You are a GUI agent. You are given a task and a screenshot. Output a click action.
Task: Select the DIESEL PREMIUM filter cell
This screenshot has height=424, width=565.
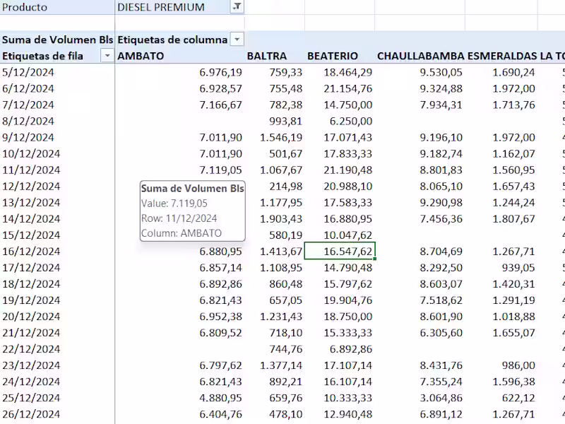161,7
